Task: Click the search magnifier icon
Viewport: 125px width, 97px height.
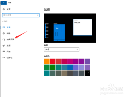Action: coord(38,15)
